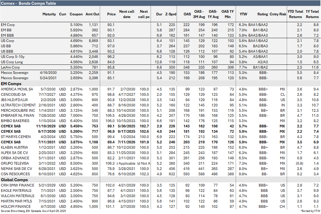Click the Bloomberg source footnote
Image resolution: width=321 pixels, height=214 pixels.
pos(33,211)
